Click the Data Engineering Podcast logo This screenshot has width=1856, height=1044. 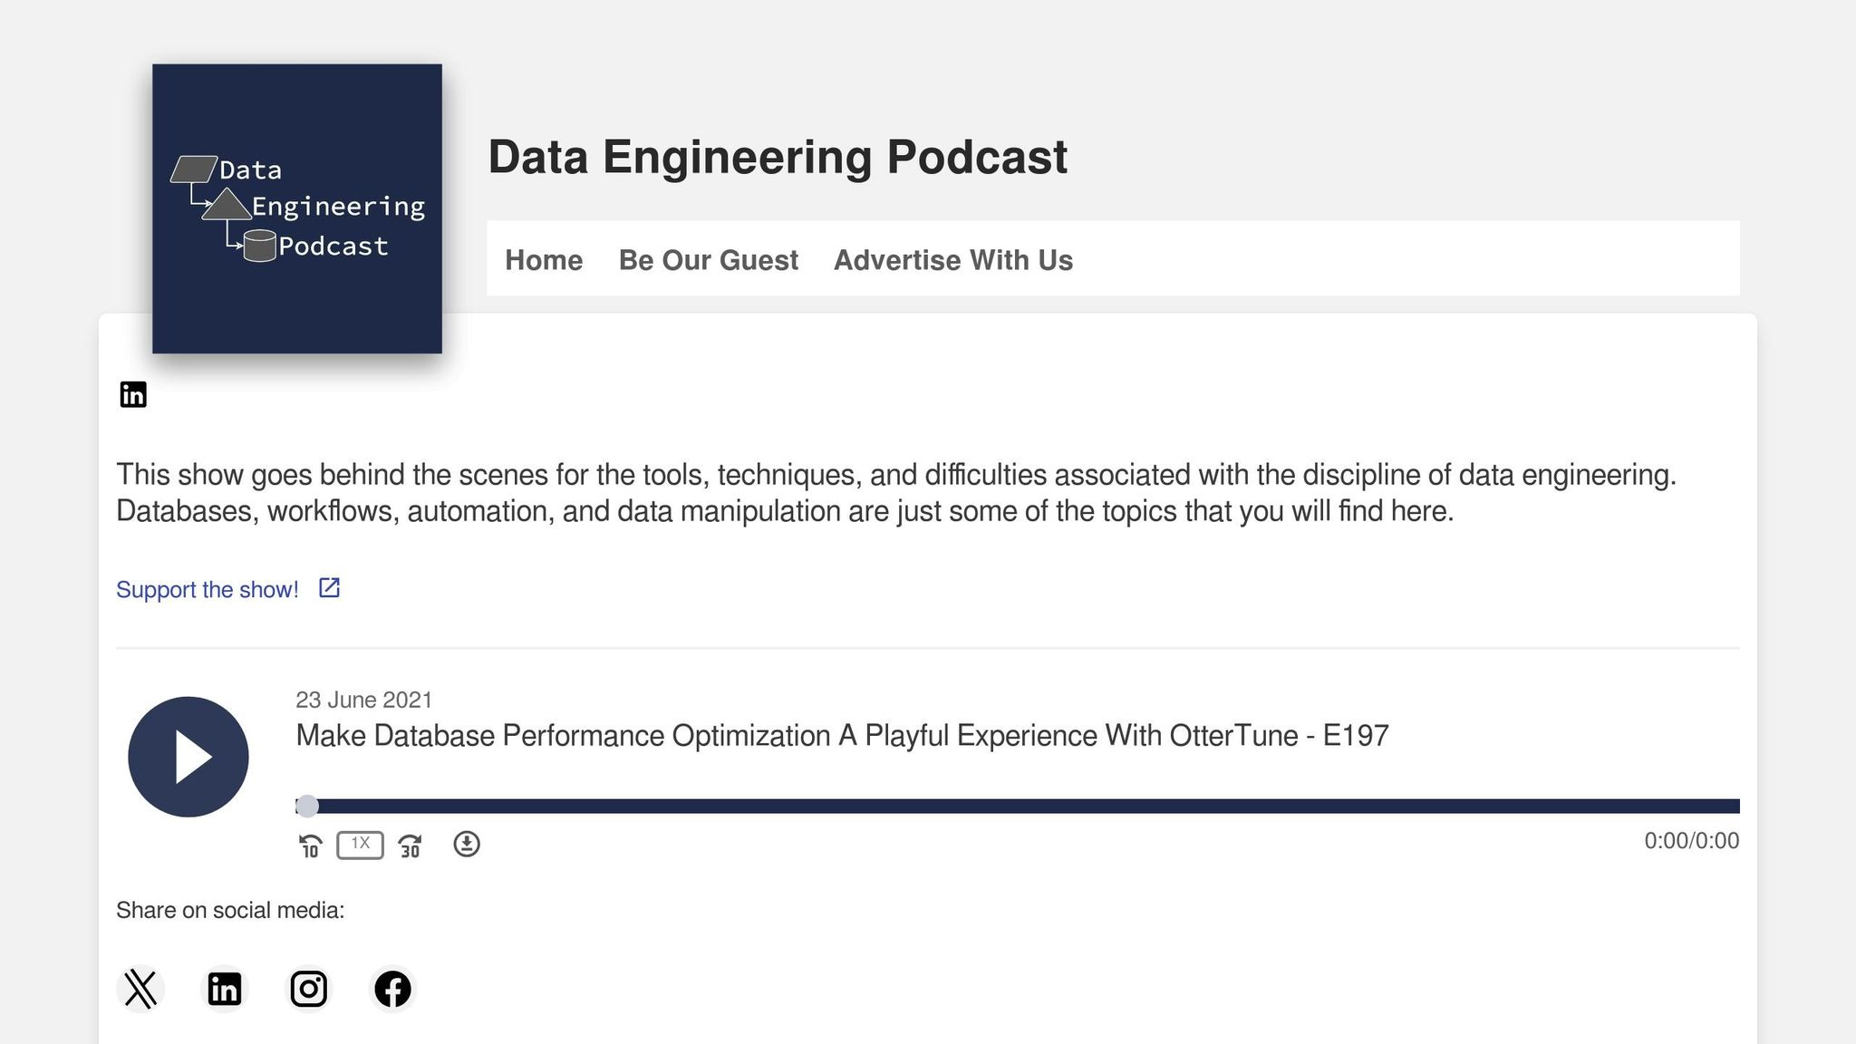click(x=297, y=208)
